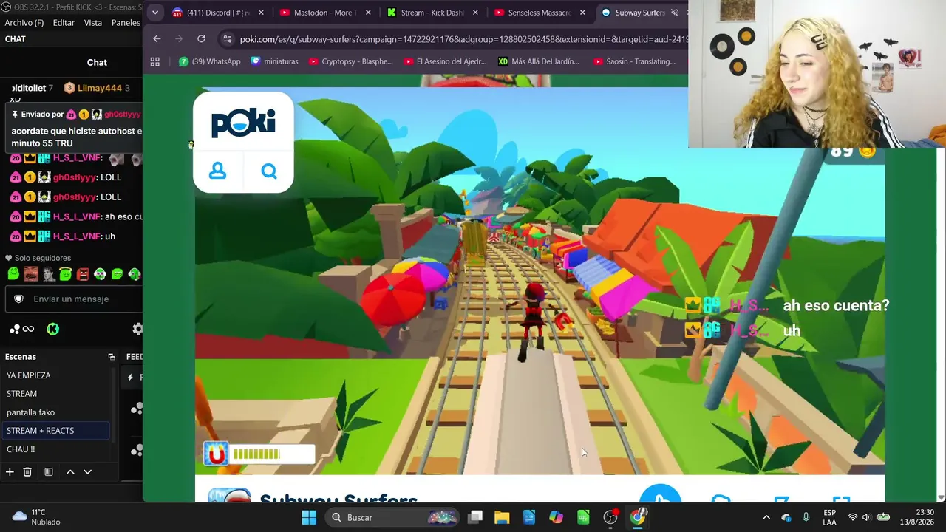Click the channel points infinity icon
Image resolution: width=946 pixels, height=532 pixels.
(x=28, y=329)
